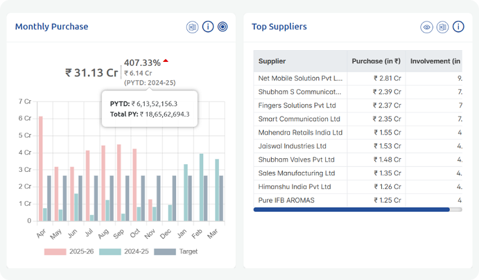Screen dimensions: 479x280
Task: Select Mahendra Retails India Ltd row
Action: point(300,132)
